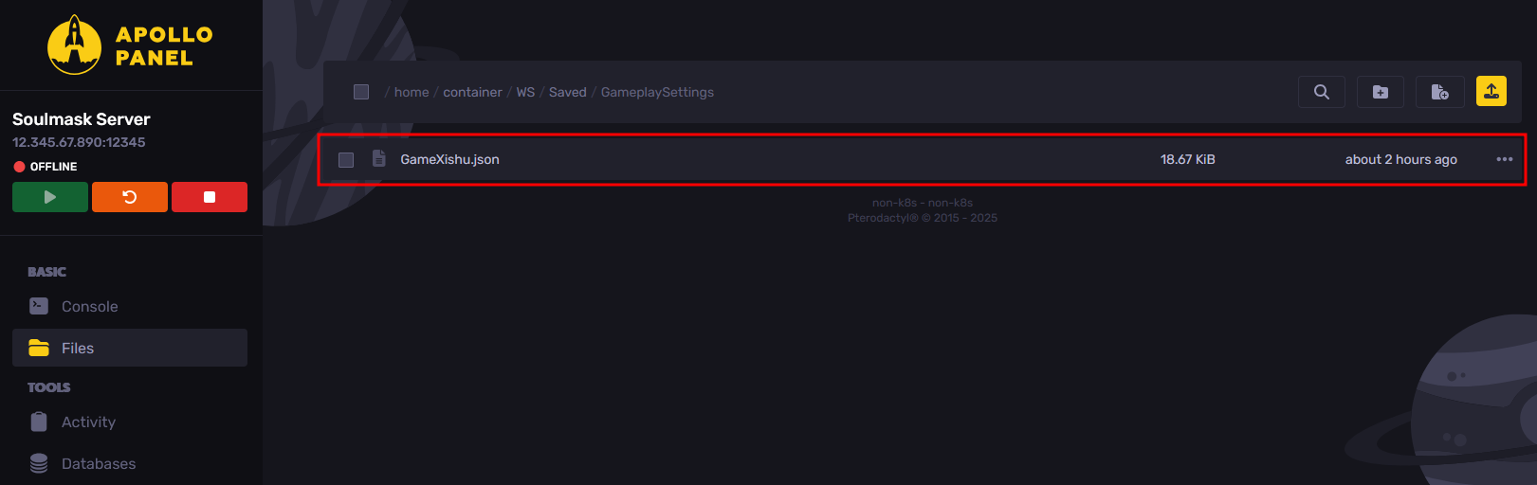Click the green start server button
1537x485 pixels.
pos(50,197)
